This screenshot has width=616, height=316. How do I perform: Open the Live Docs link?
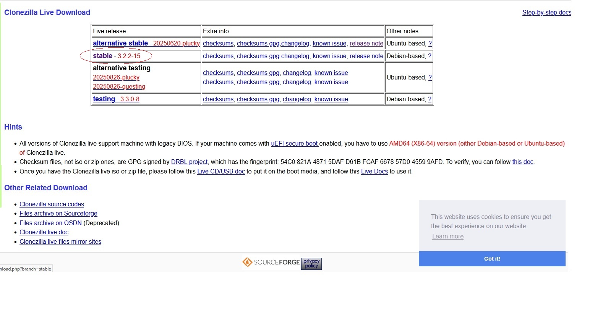(x=374, y=172)
